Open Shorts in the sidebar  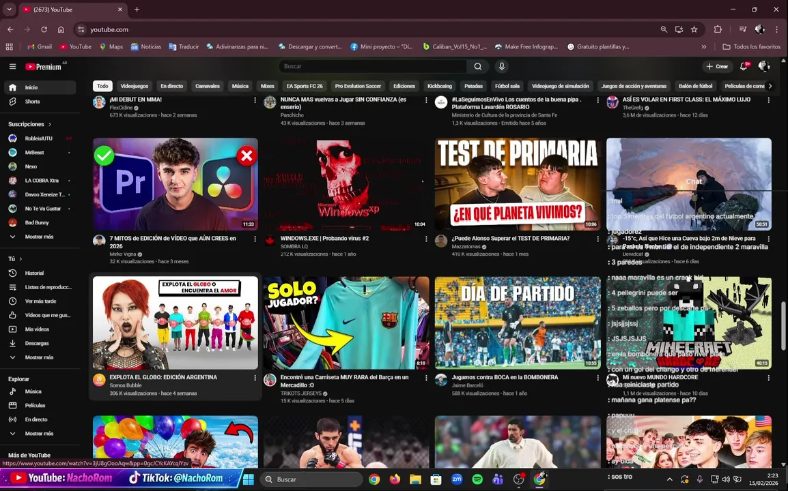pos(40,102)
